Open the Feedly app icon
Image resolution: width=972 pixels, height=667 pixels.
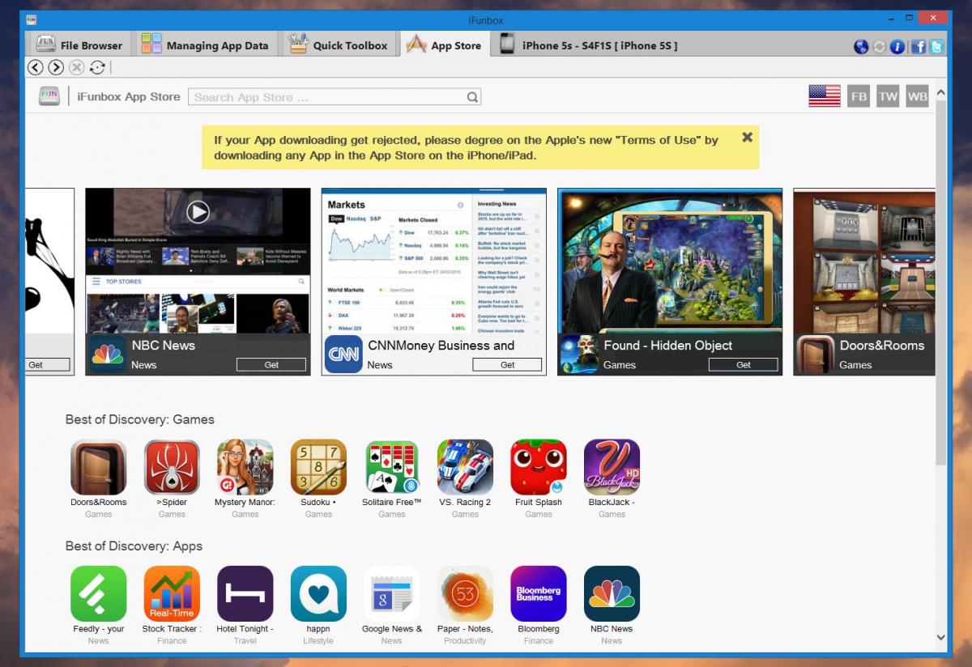(x=99, y=593)
